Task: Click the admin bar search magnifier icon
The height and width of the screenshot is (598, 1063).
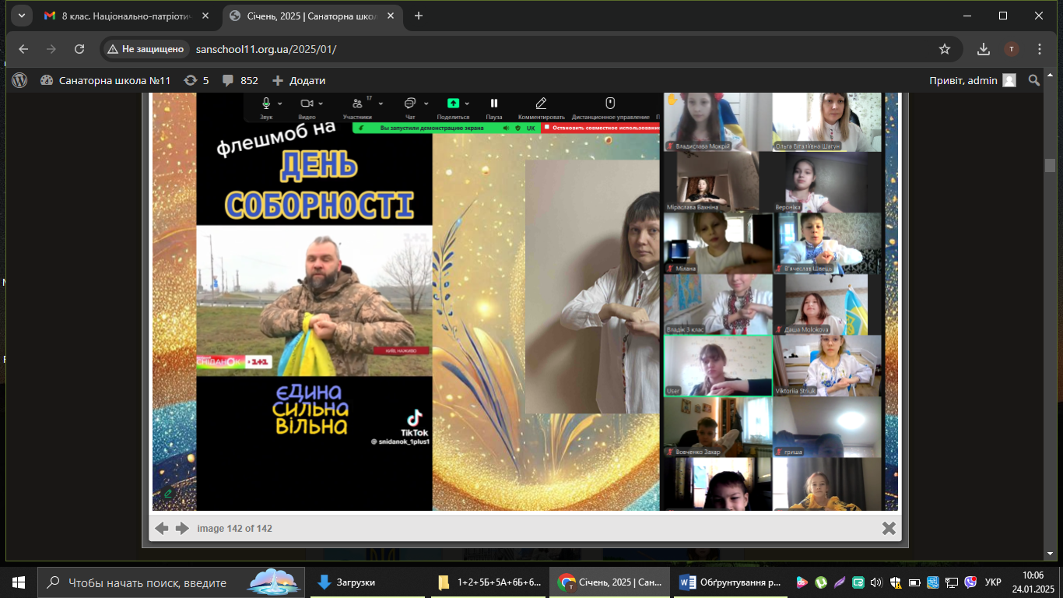Action: [1034, 80]
